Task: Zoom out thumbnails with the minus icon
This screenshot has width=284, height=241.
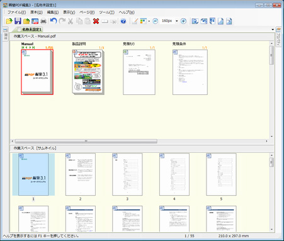Action: (156, 21)
